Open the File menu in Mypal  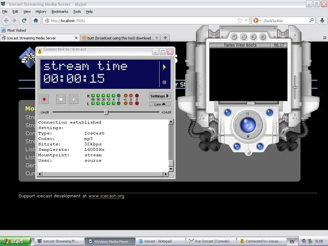point(5,12)
